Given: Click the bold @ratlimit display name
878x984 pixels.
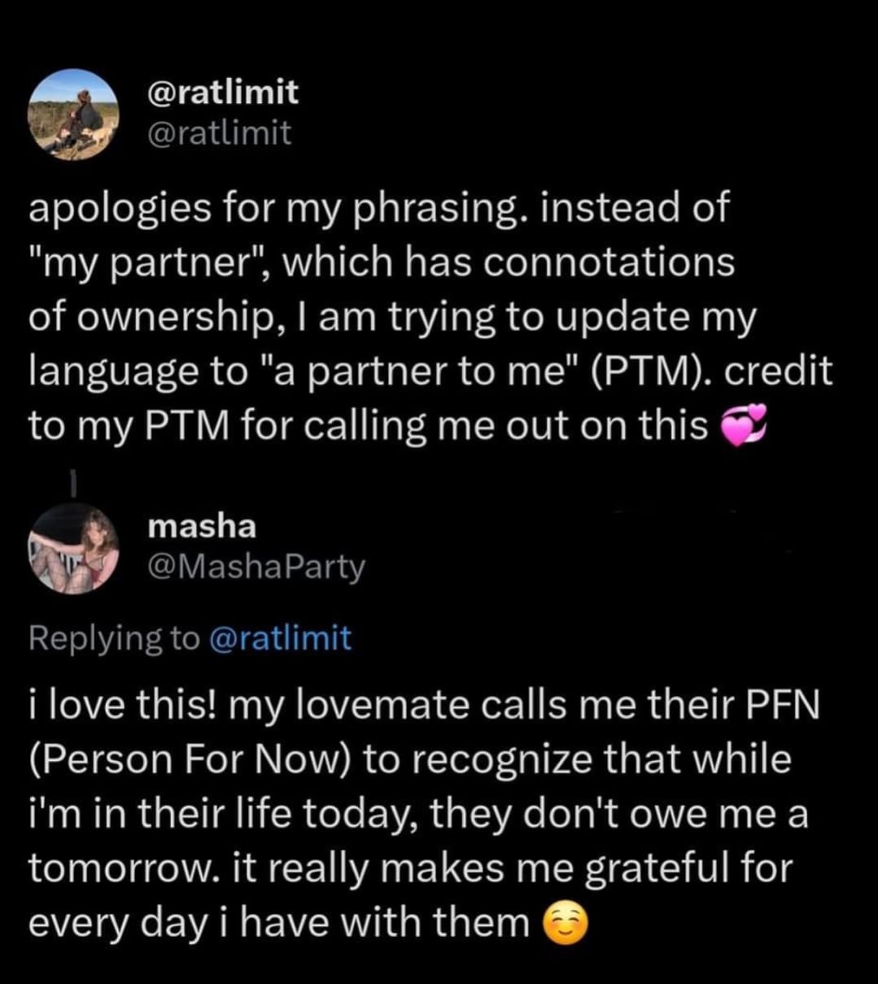Looking at the screenshot, I should 222,93.
